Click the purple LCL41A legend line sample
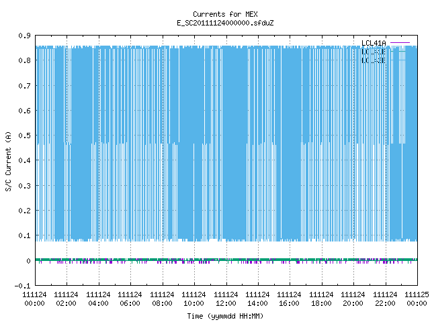 coord(400,43)
